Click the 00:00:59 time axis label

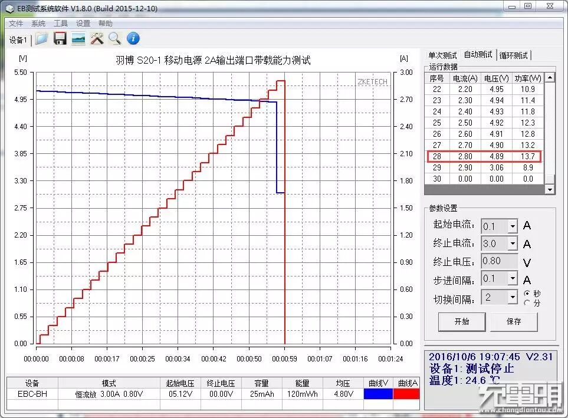coord(284,359)
